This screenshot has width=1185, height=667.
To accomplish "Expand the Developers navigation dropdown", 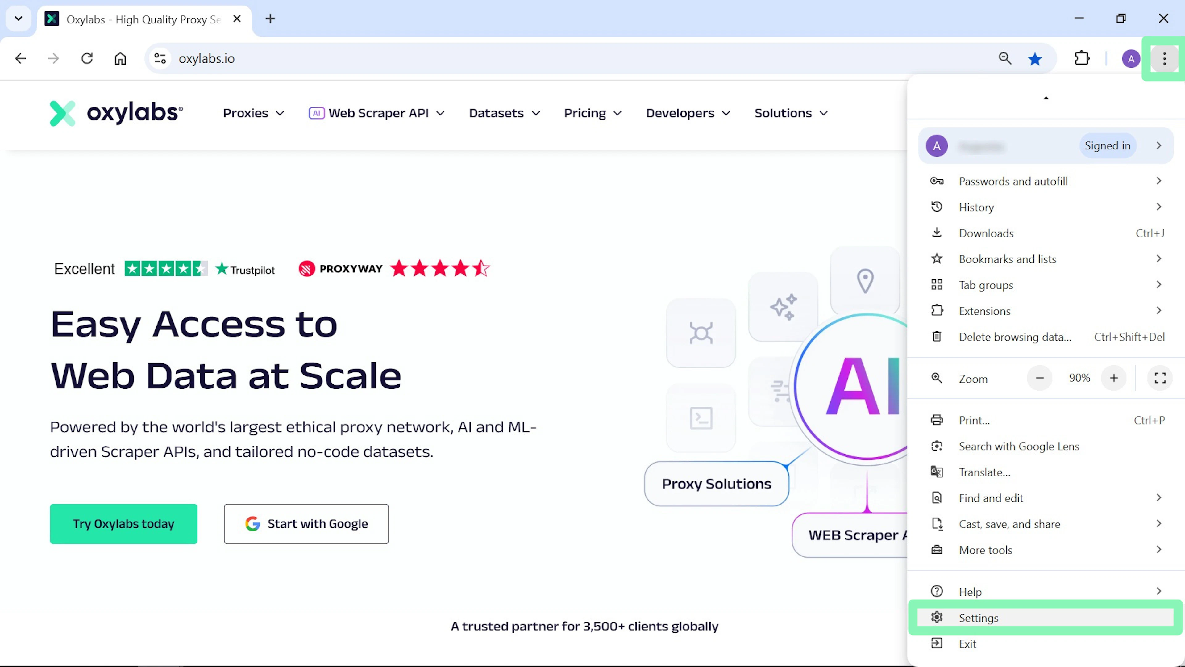I will pos(688,113).
